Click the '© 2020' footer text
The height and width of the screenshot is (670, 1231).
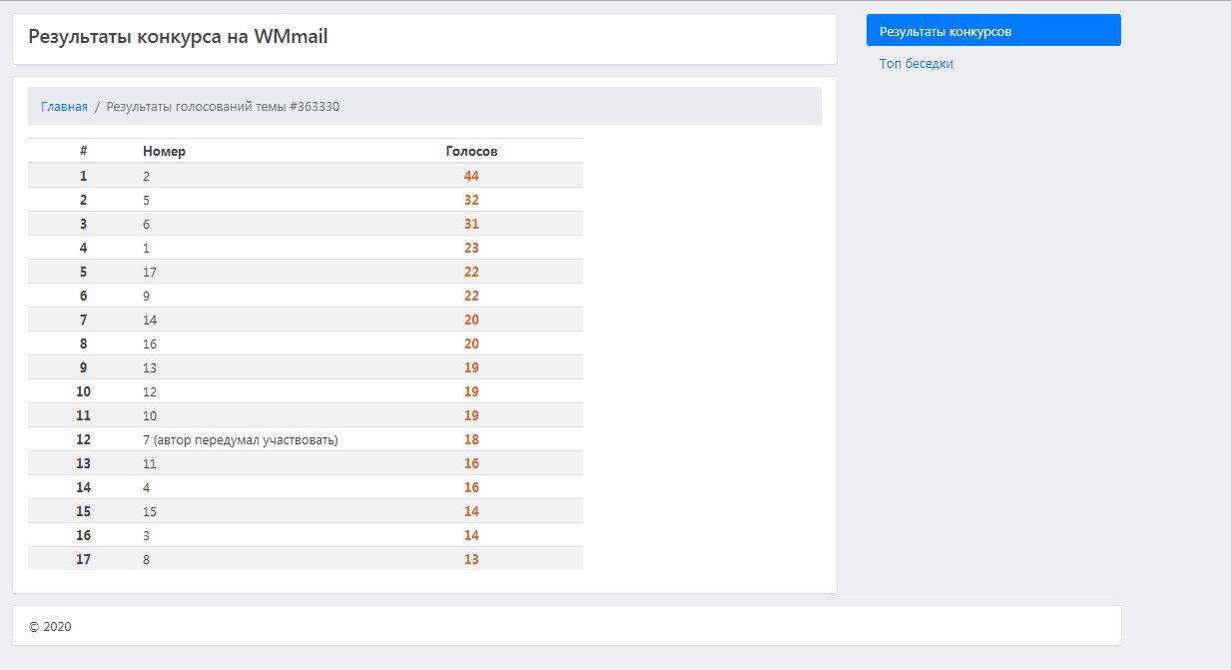[x=50, y=627]
